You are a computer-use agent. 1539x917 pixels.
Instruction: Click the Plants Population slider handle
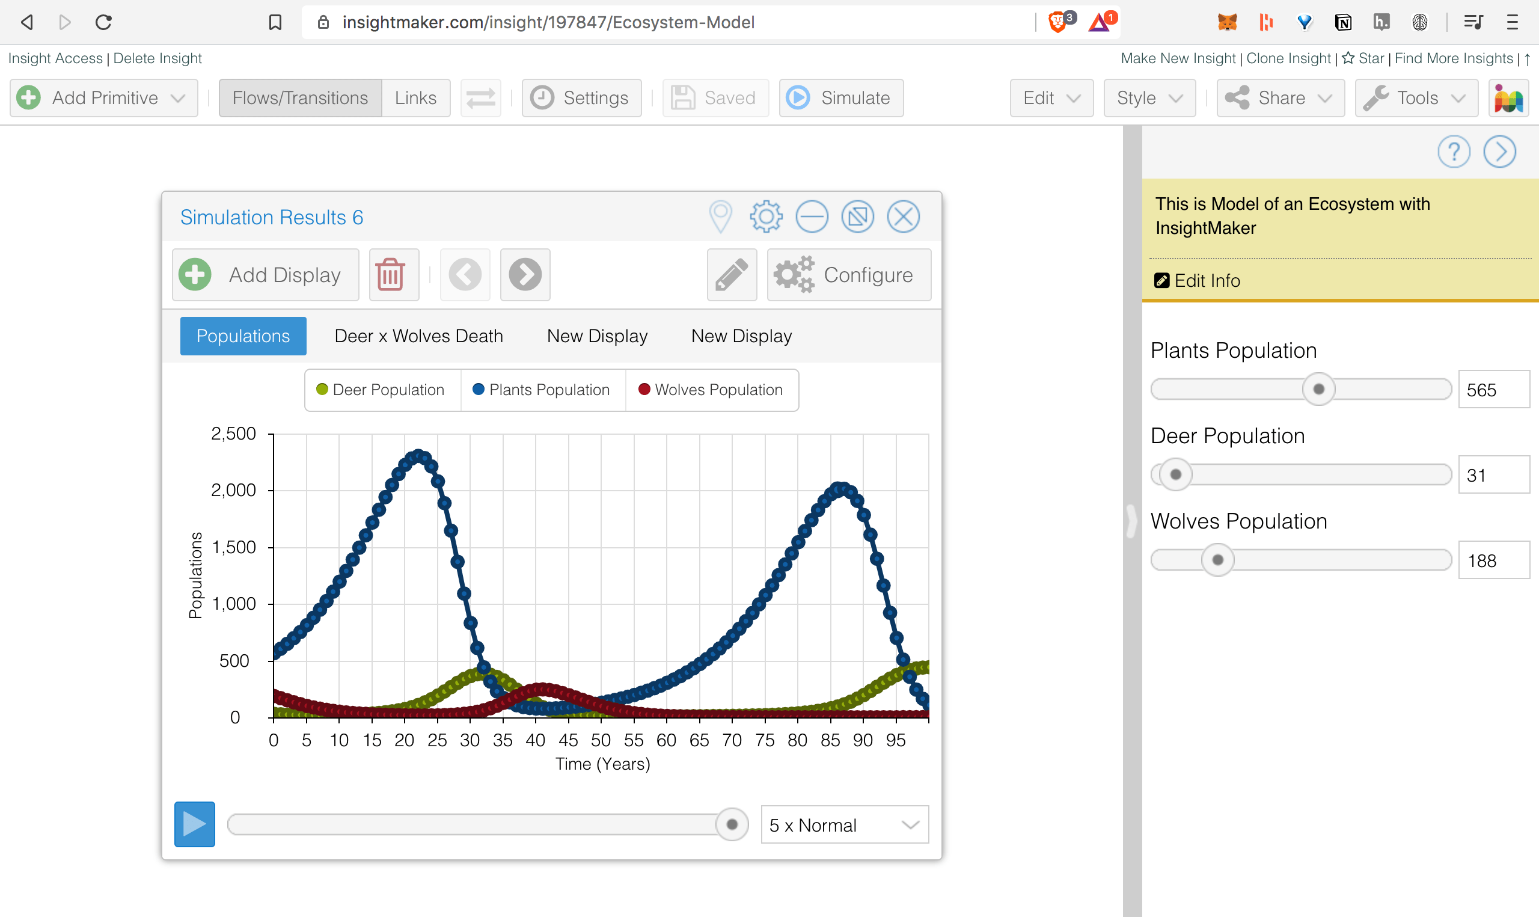tap(1318, 389)
